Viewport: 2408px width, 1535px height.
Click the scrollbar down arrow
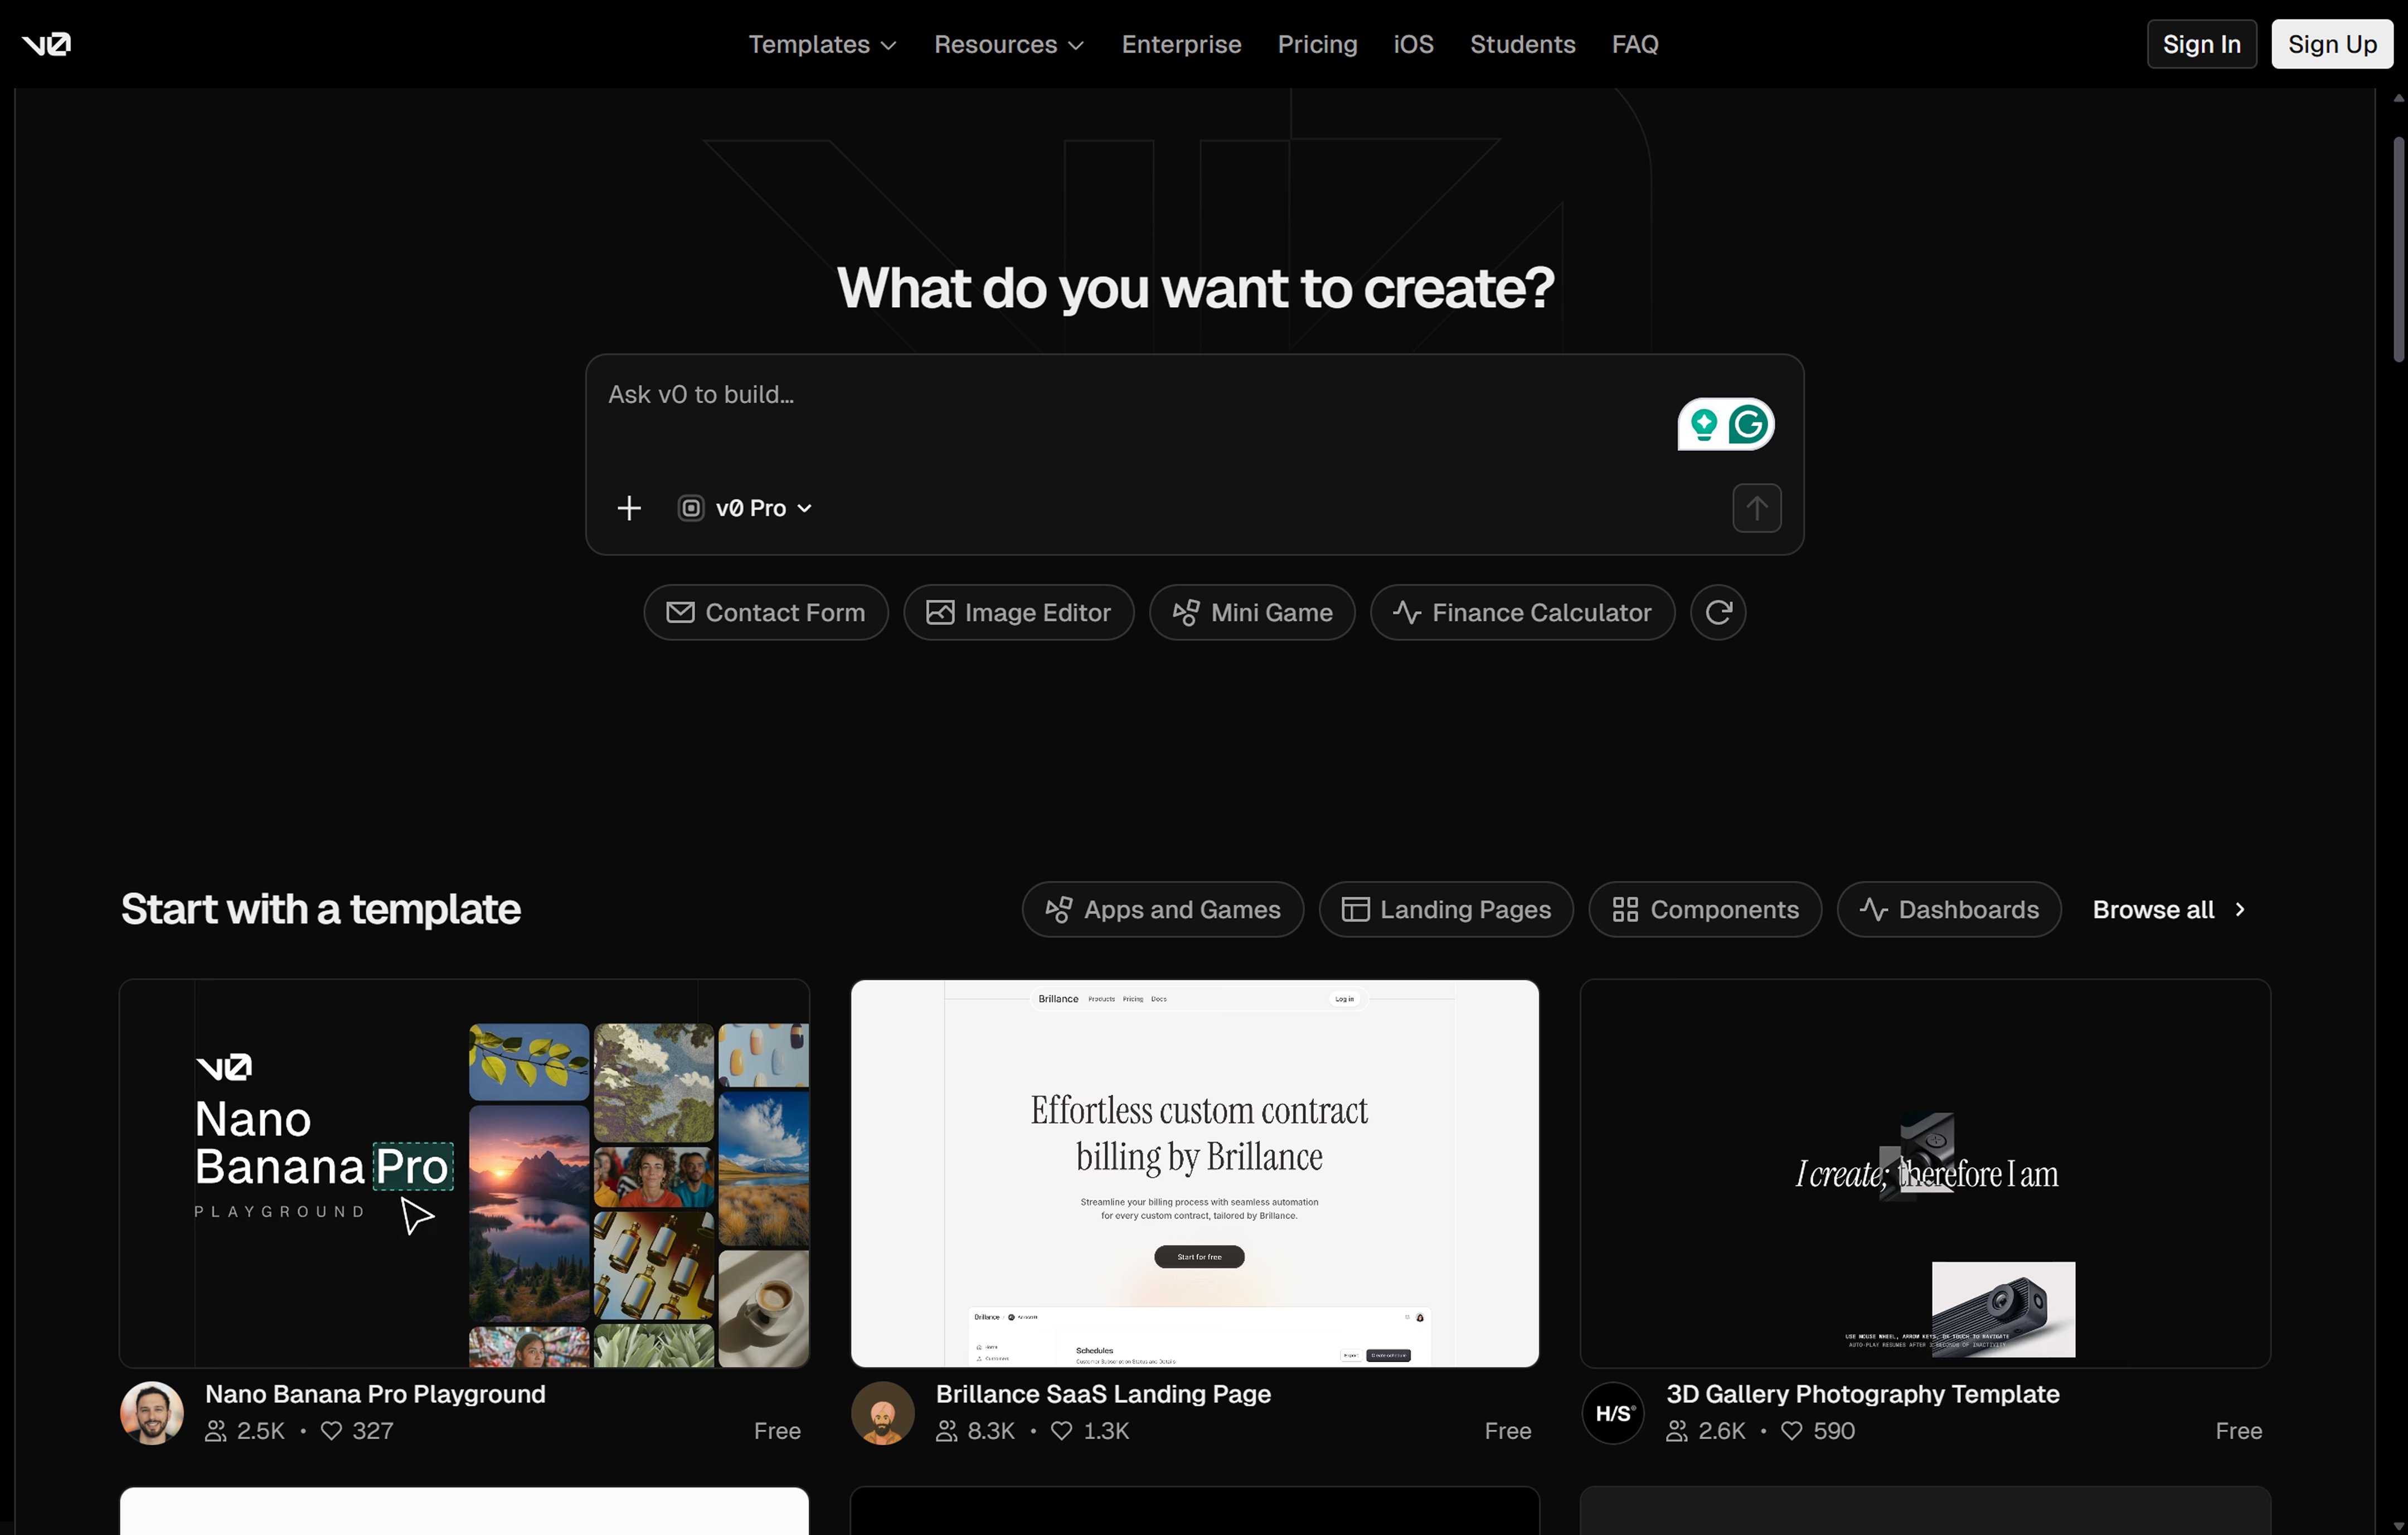click(x=2398, y=1526)
